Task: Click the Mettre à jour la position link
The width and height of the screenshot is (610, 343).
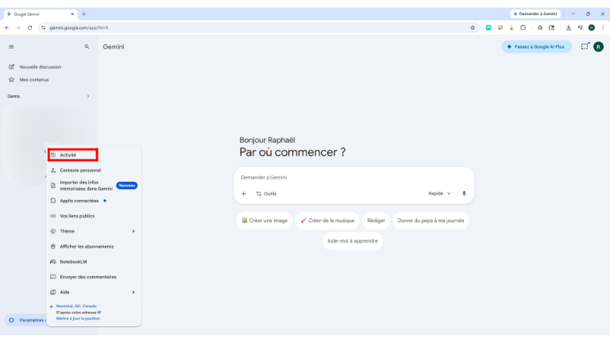Action: (x=78, y=318)
